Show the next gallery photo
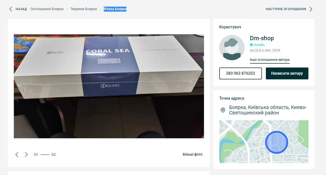 (26, 154)
